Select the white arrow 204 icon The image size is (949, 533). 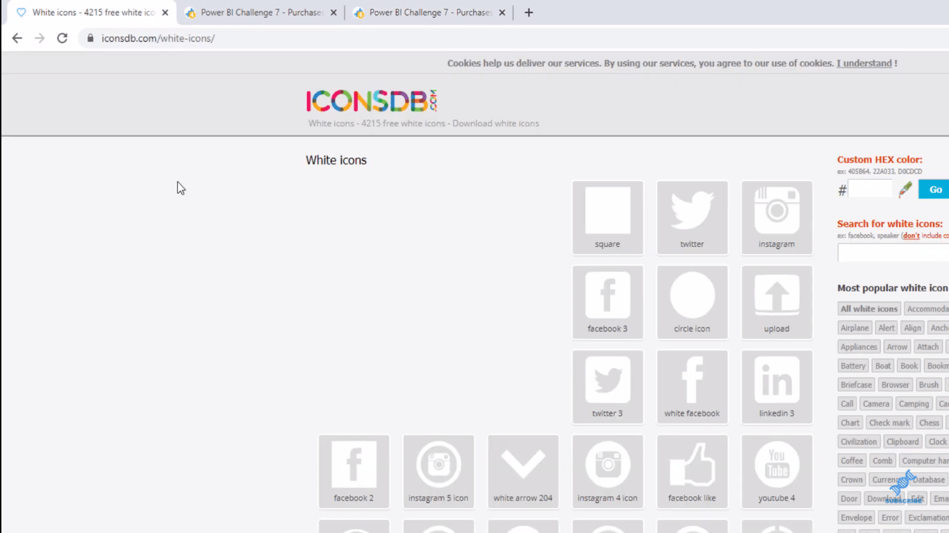(523, 471)
